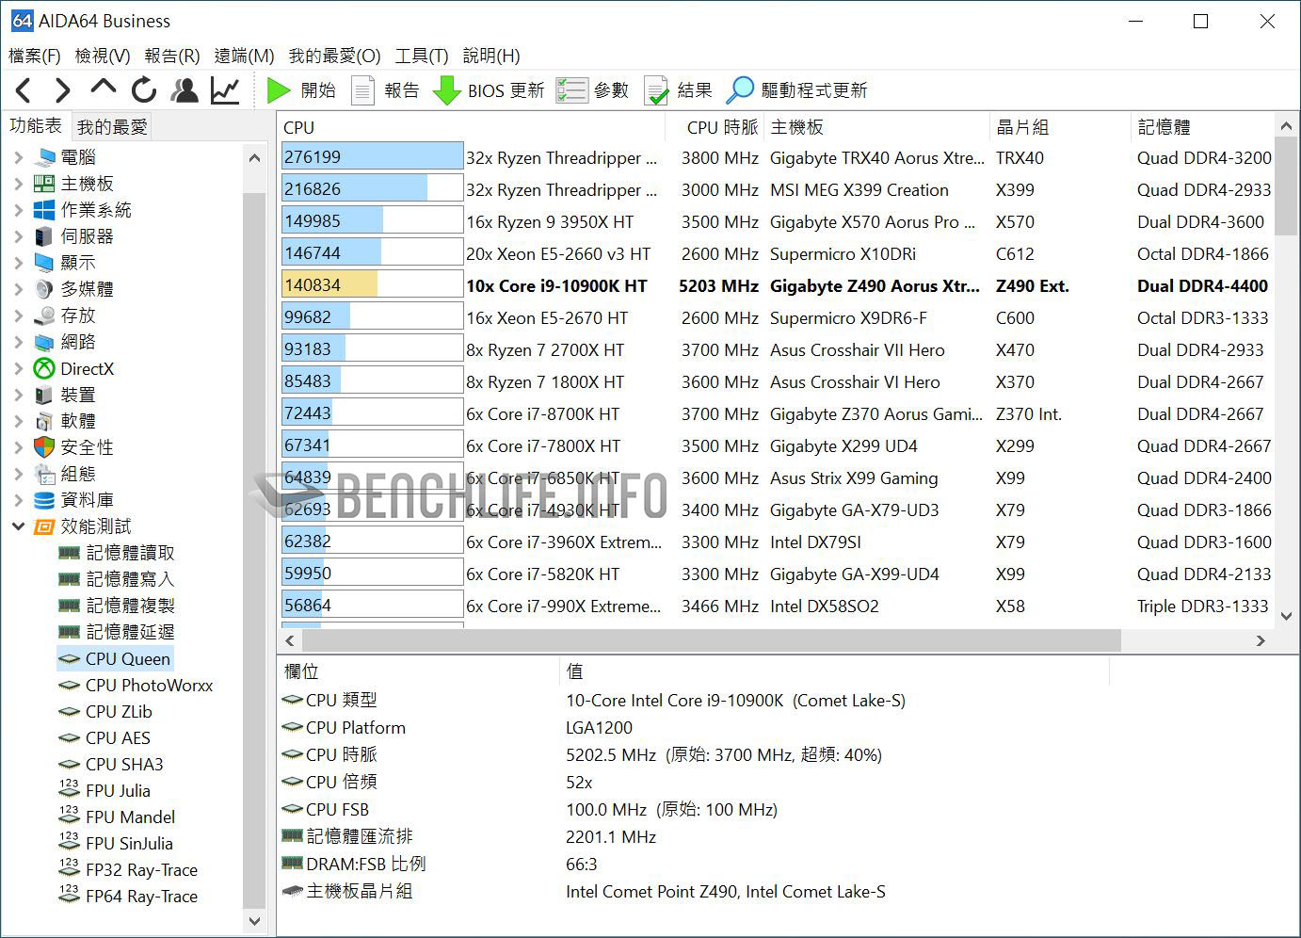Image resolution: width=1301 pixels, height=938 pixels.
Task: Open the driver update magnifier icon
Action: tap(740, 90)
